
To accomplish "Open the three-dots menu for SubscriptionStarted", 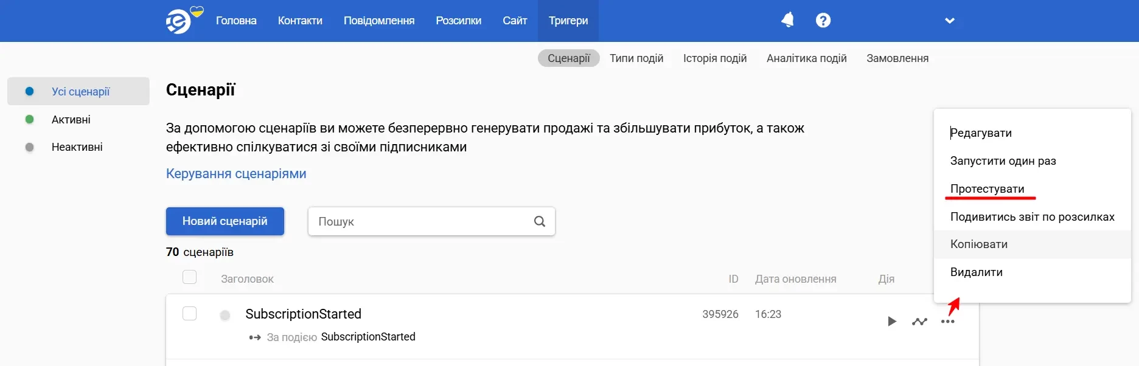I will click(947, 322).
